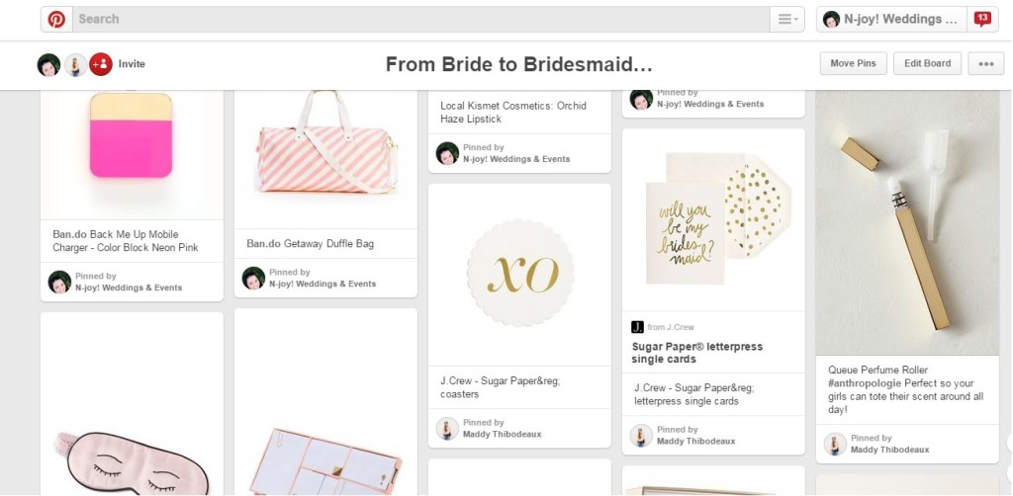Click 'Maddy Thibodeaux' name under coasters pin

click(x=502, y=434)
